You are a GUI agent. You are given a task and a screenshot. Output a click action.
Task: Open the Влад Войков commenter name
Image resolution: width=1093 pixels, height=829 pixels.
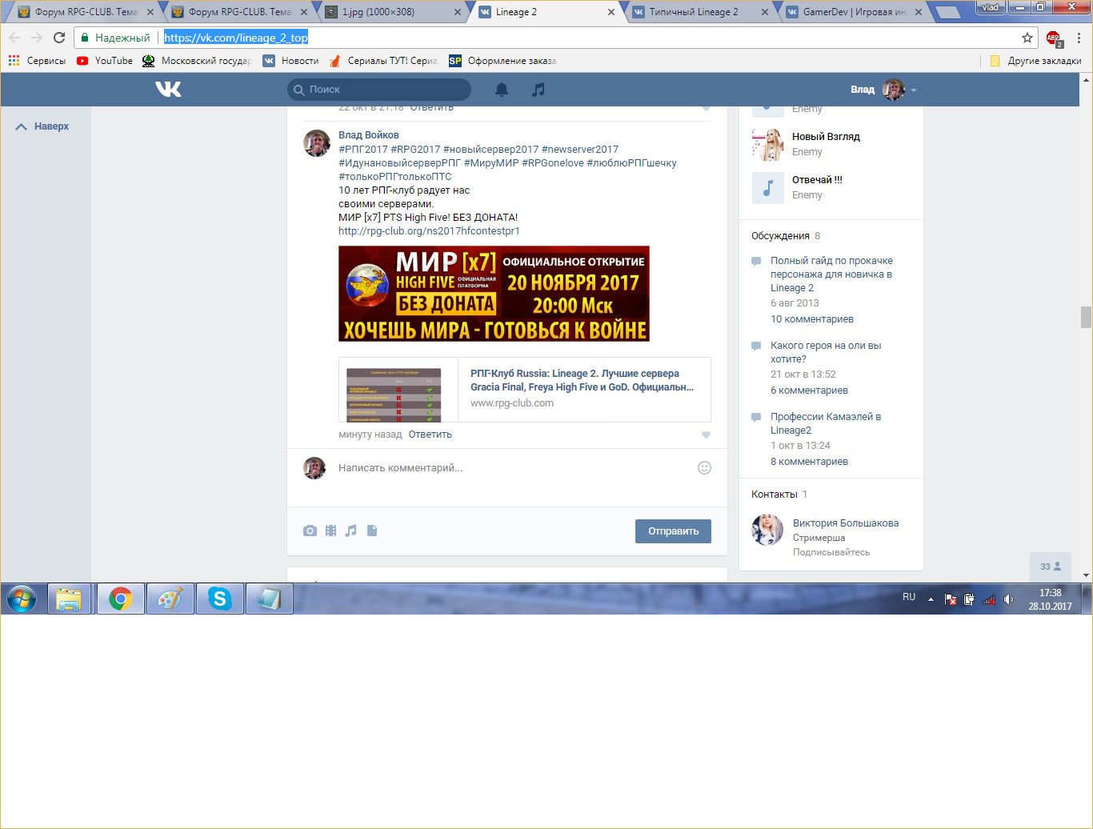click(x=369, y=135)
